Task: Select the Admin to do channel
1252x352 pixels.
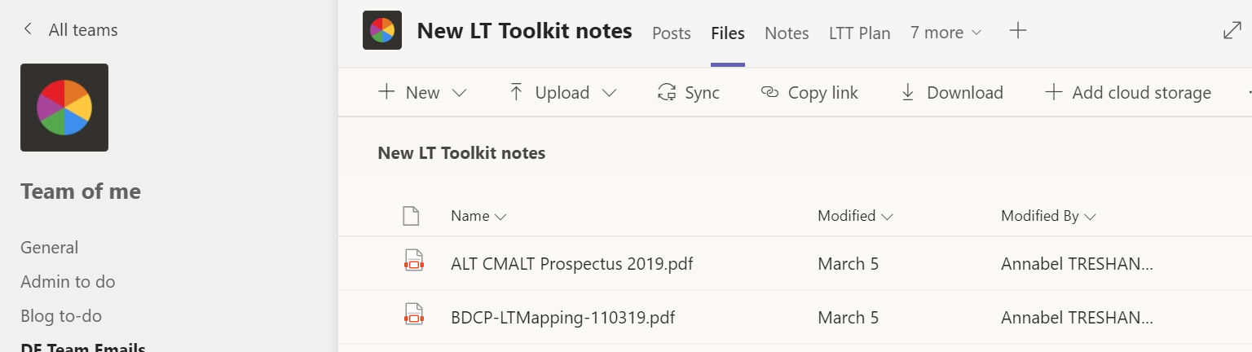Action: pos(68,282)
